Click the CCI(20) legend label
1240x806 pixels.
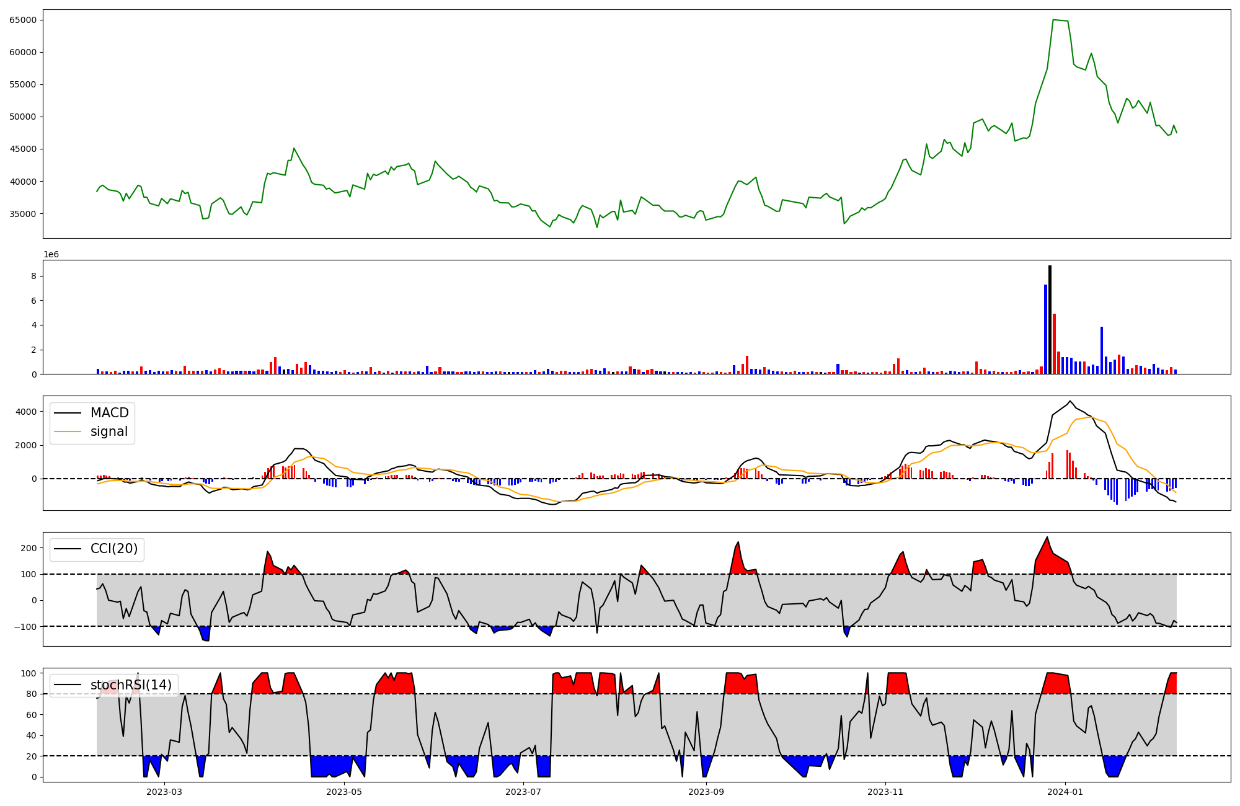pos(114,549)
